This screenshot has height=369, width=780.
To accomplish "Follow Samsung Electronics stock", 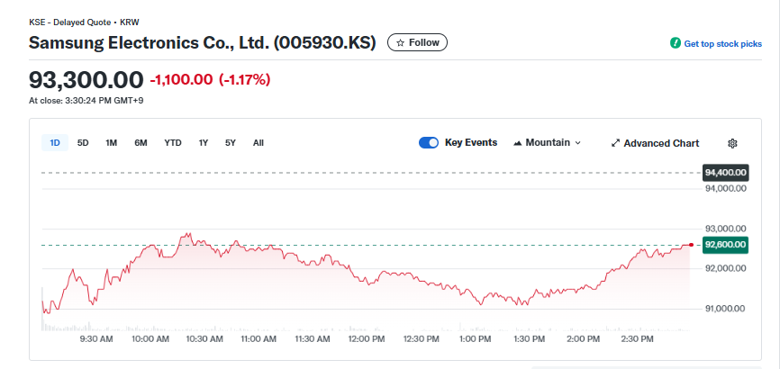I will (417, 43).
